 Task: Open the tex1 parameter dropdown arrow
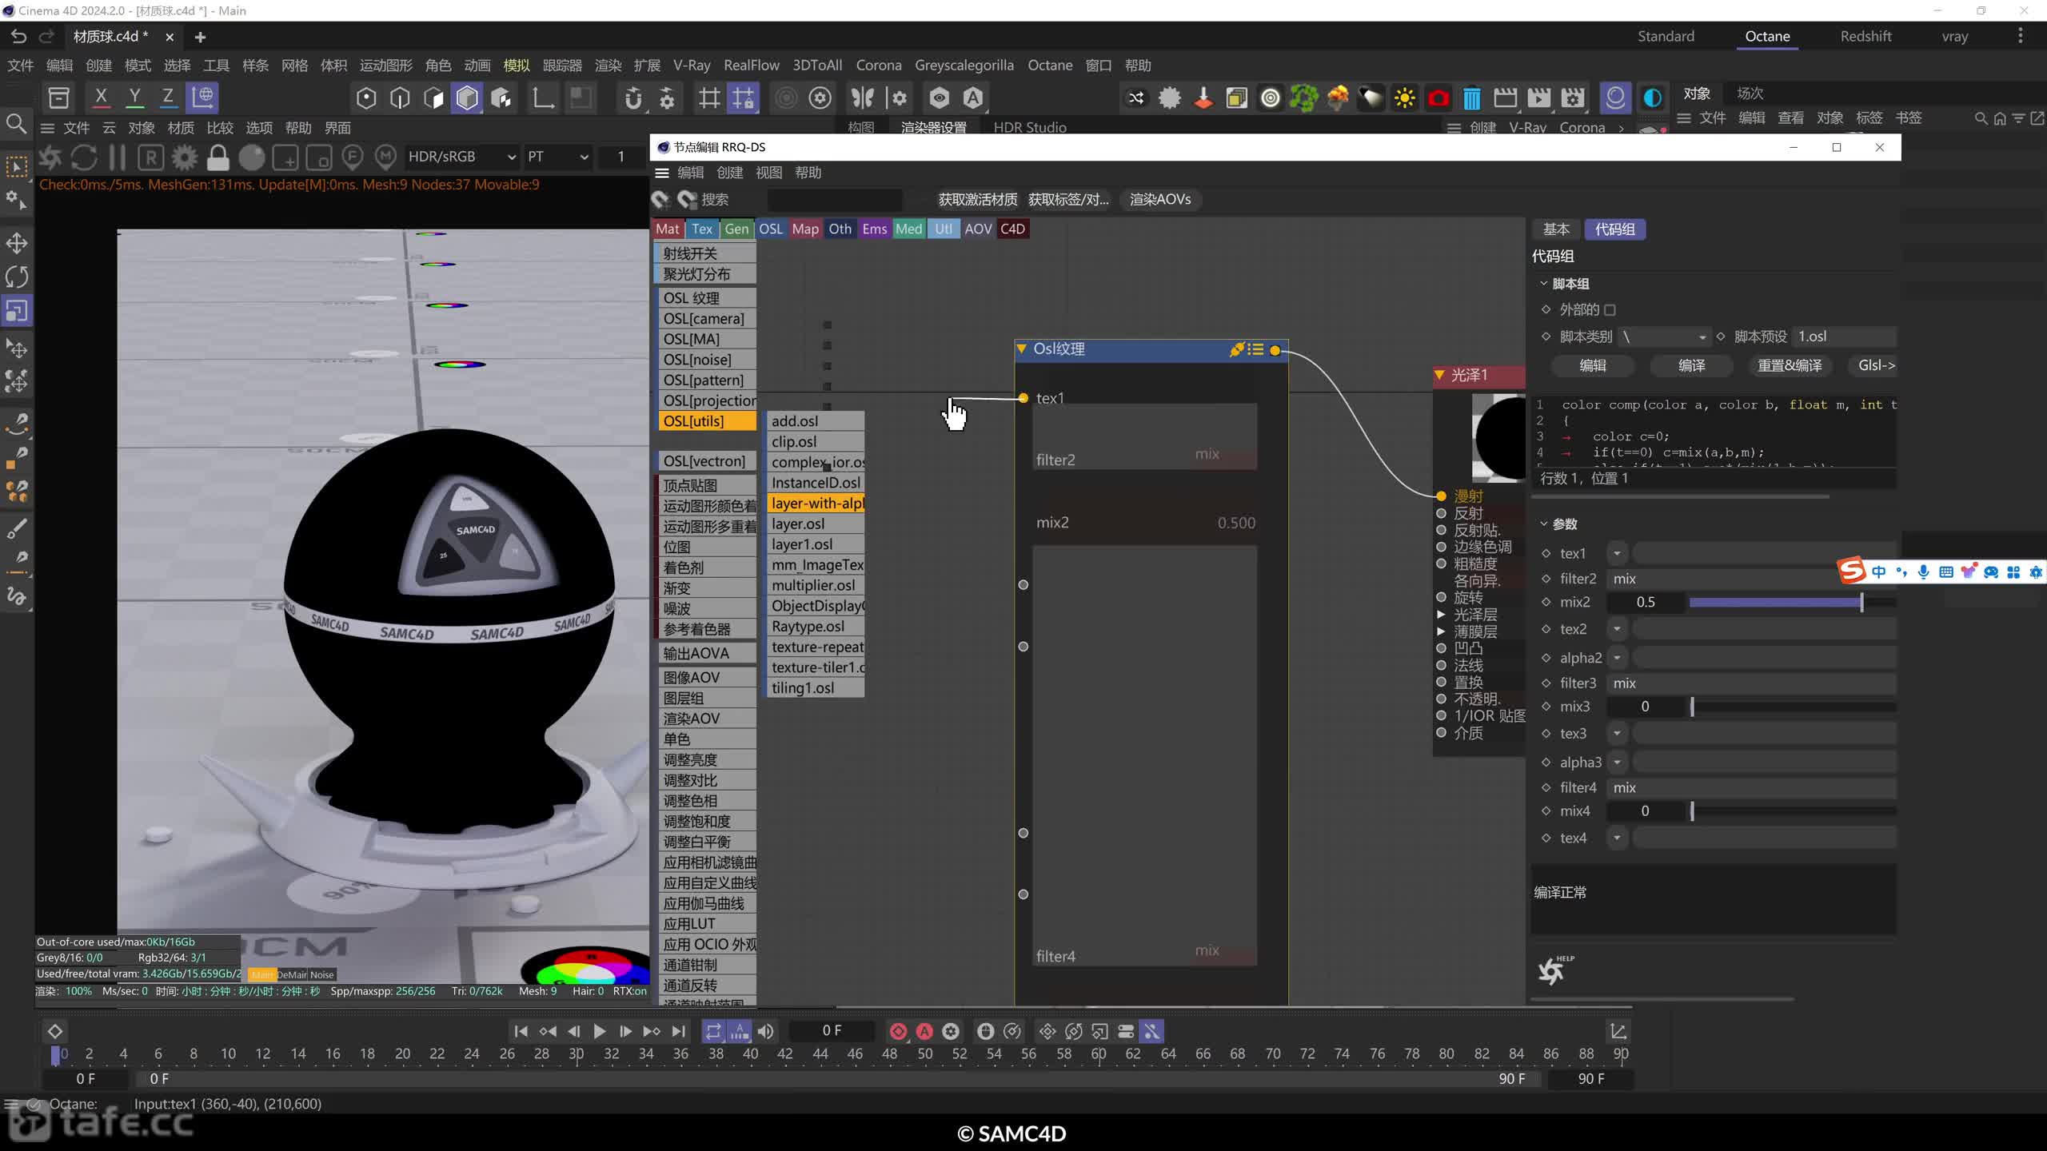(x=1617, y=554)
